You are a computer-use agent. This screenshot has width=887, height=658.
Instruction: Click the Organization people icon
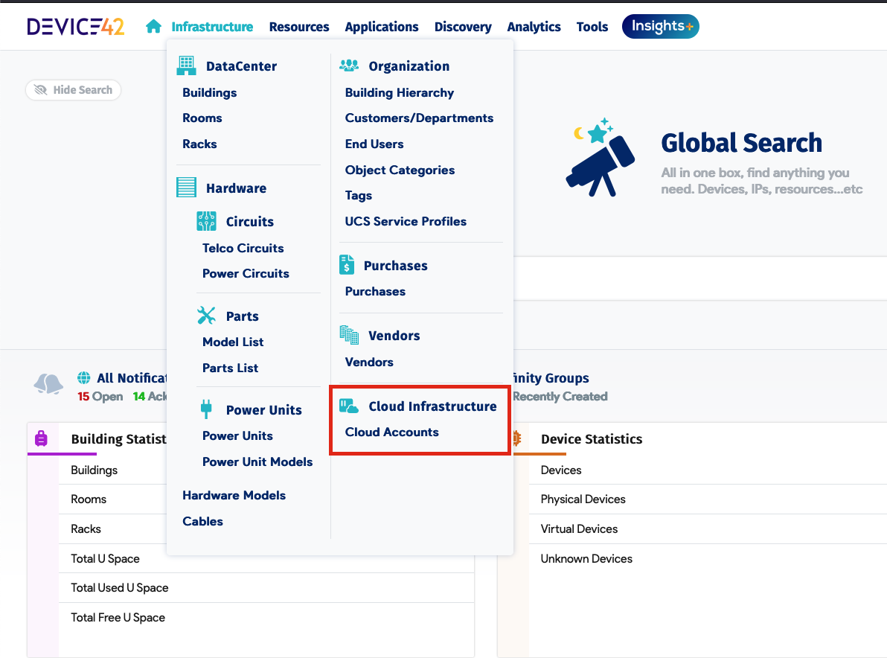click(349, 66)
